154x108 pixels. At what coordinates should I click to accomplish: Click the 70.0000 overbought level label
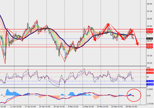[x=150, y=73]
